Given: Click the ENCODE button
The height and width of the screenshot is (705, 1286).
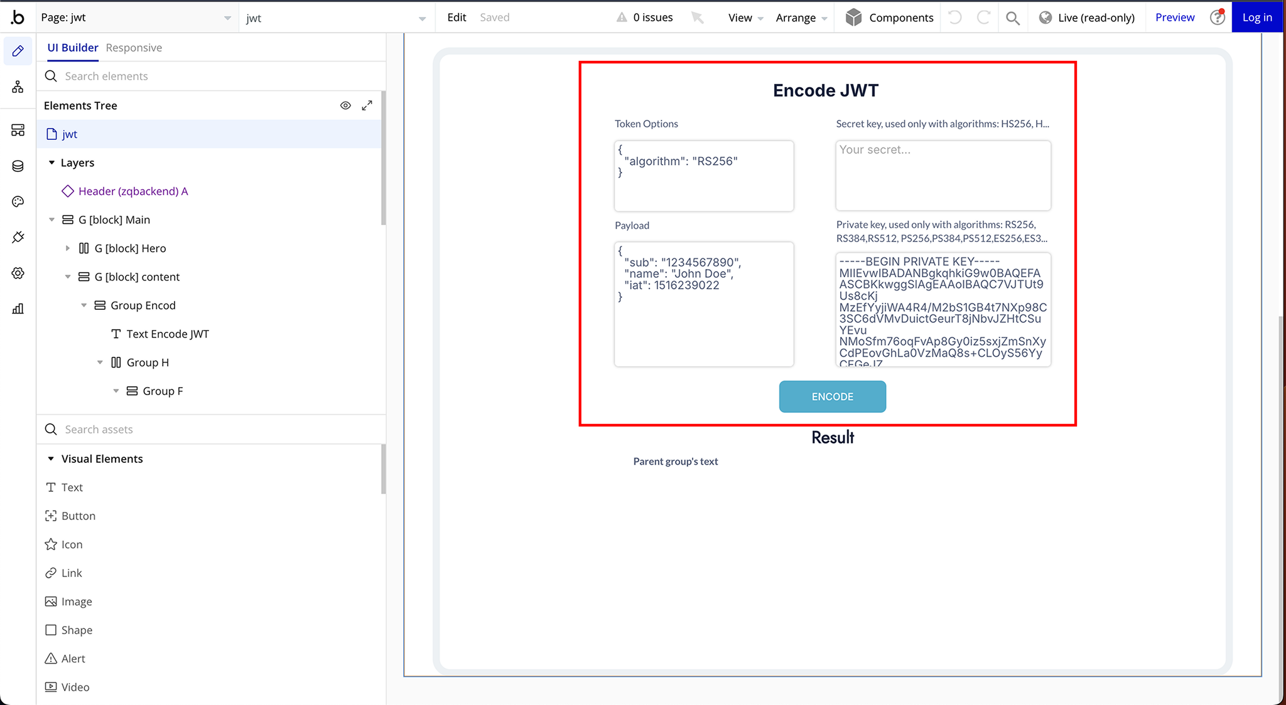Looking at the screenshot, I should click(x=832, y=396).
